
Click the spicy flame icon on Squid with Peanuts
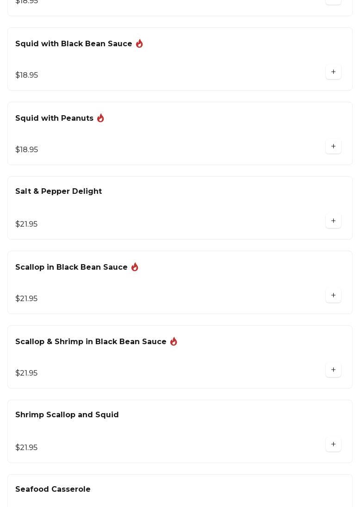(100, 118)
